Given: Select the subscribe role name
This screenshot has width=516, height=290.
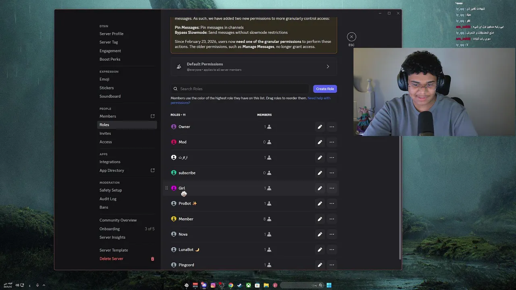Looking at the screenshot, I should click(187, 173).
